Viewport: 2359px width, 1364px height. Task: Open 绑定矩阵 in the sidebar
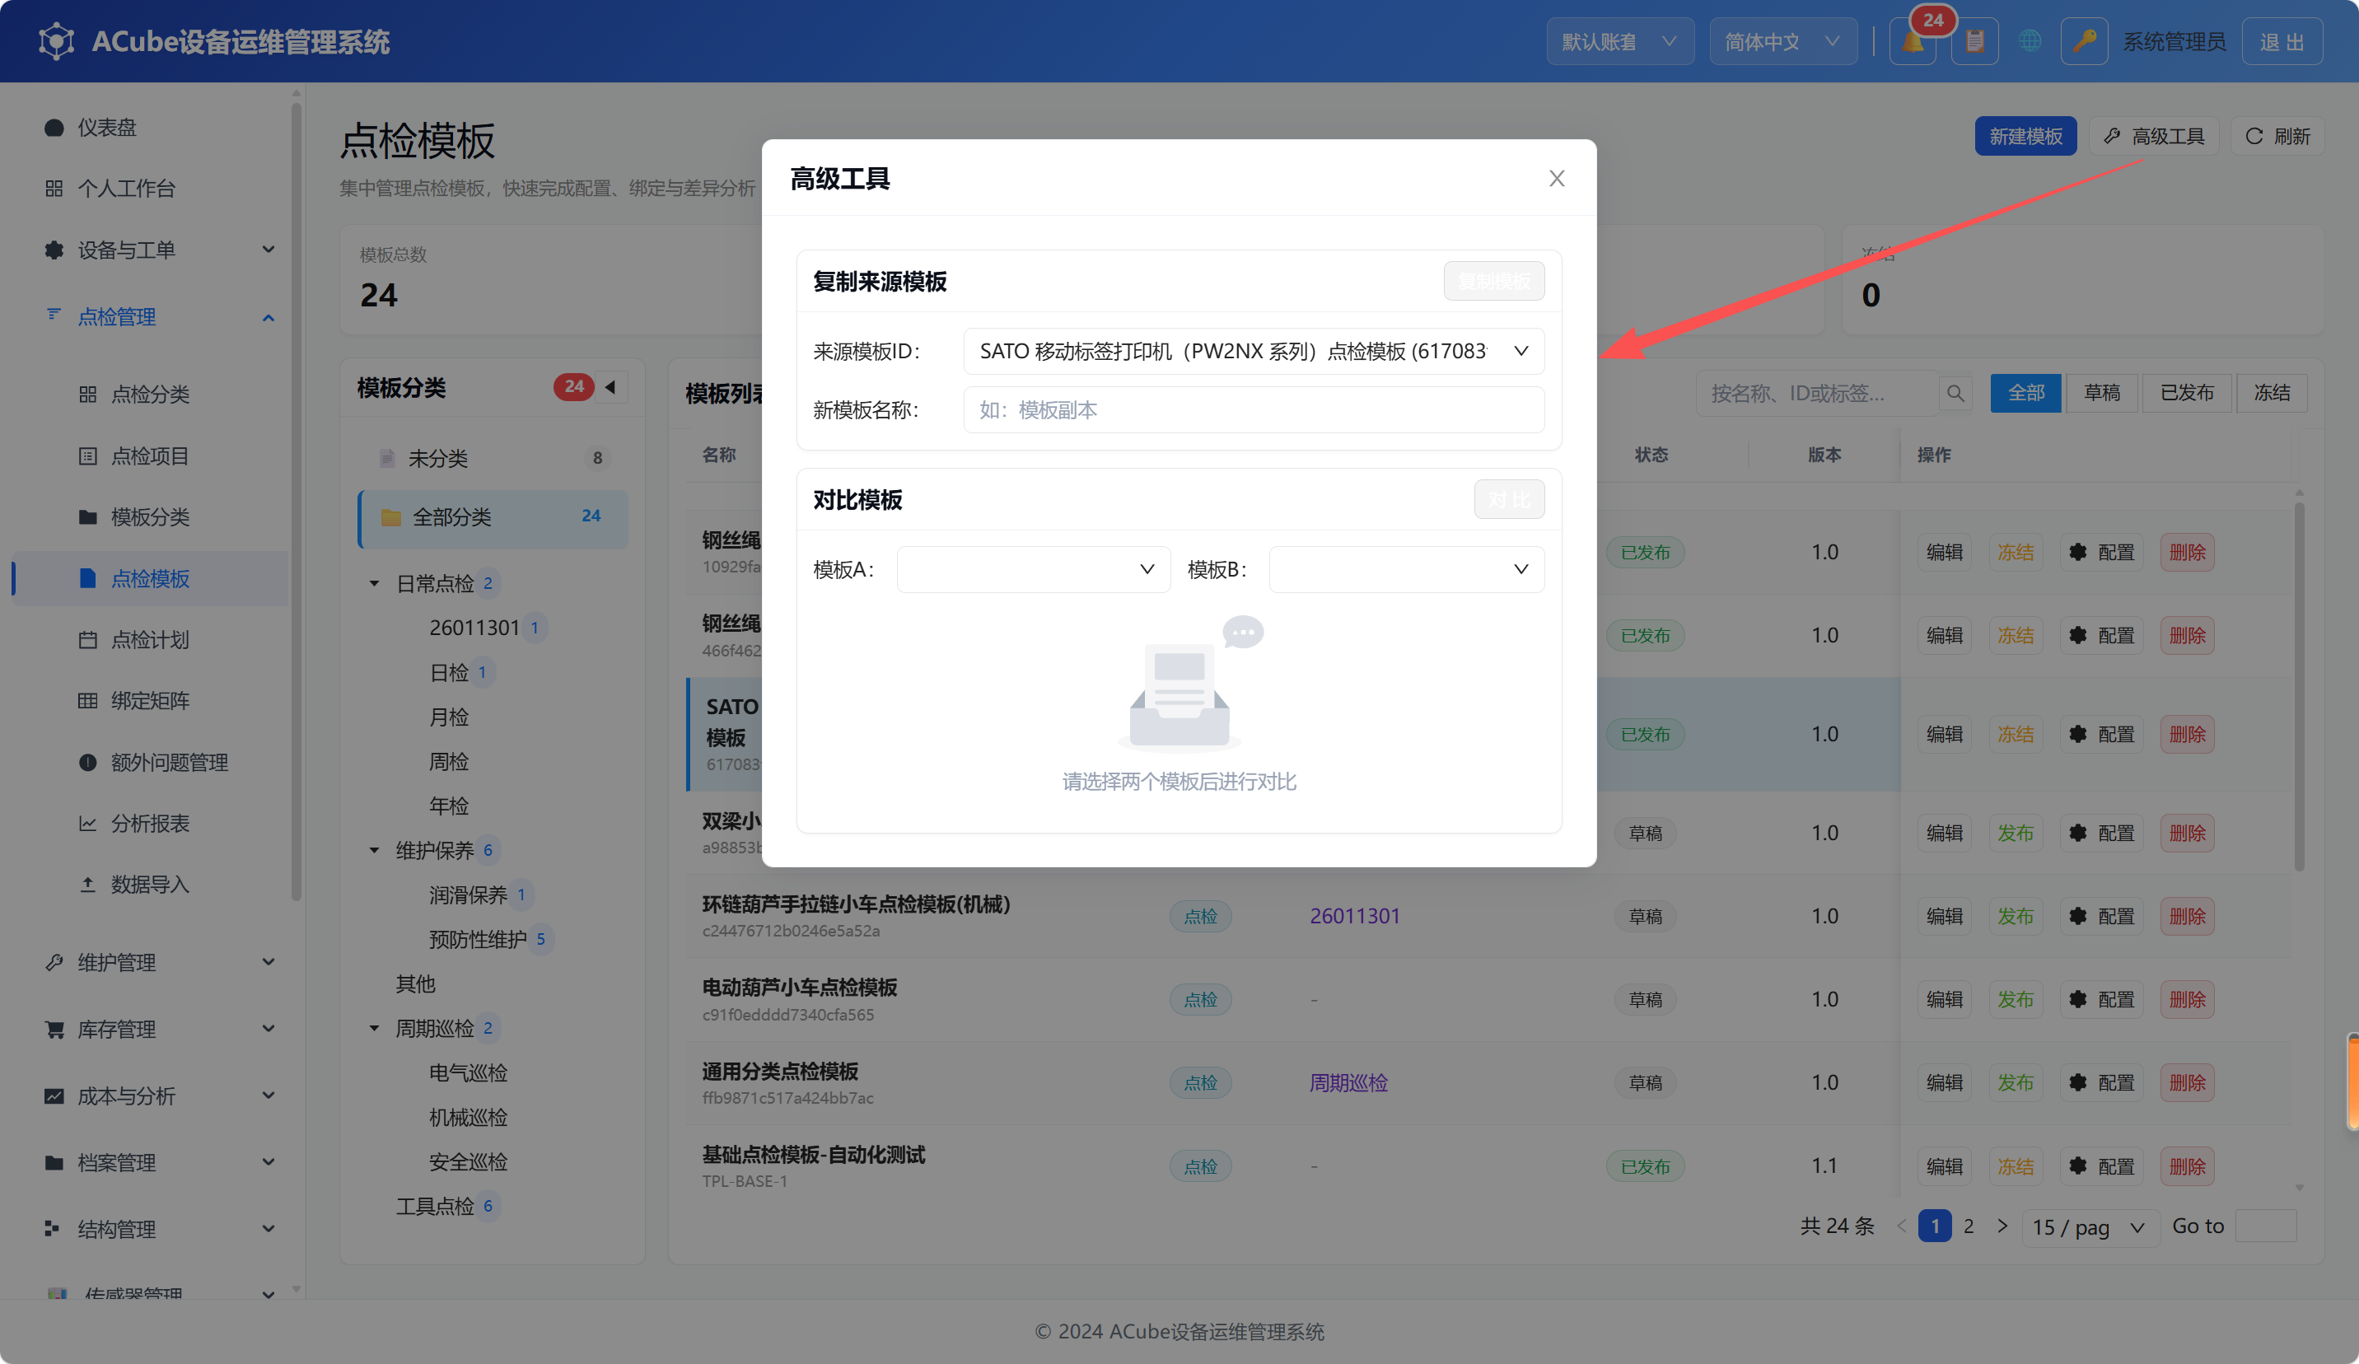point(150,700)
